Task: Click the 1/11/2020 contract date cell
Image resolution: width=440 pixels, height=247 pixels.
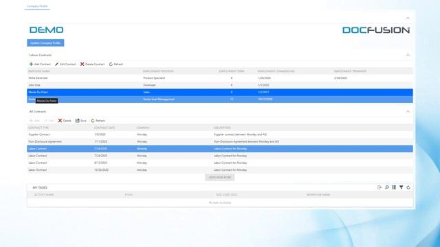Action: pyautogui.click(x=100, y=141)
